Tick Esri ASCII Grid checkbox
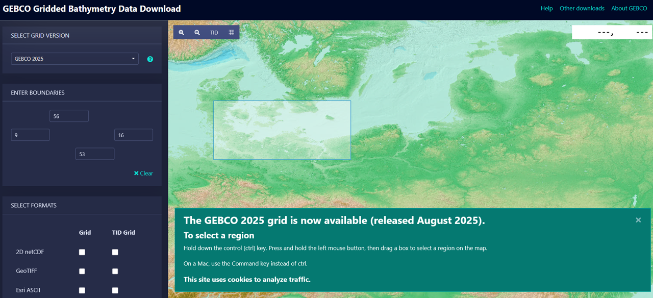Screen dimensions: 653x298 point(82,290)
